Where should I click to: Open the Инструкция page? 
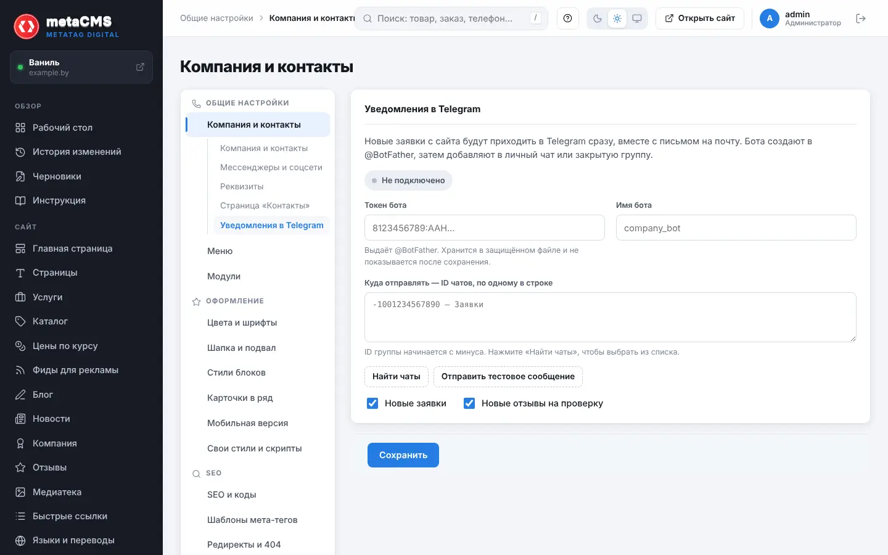[x=81, y=200]
